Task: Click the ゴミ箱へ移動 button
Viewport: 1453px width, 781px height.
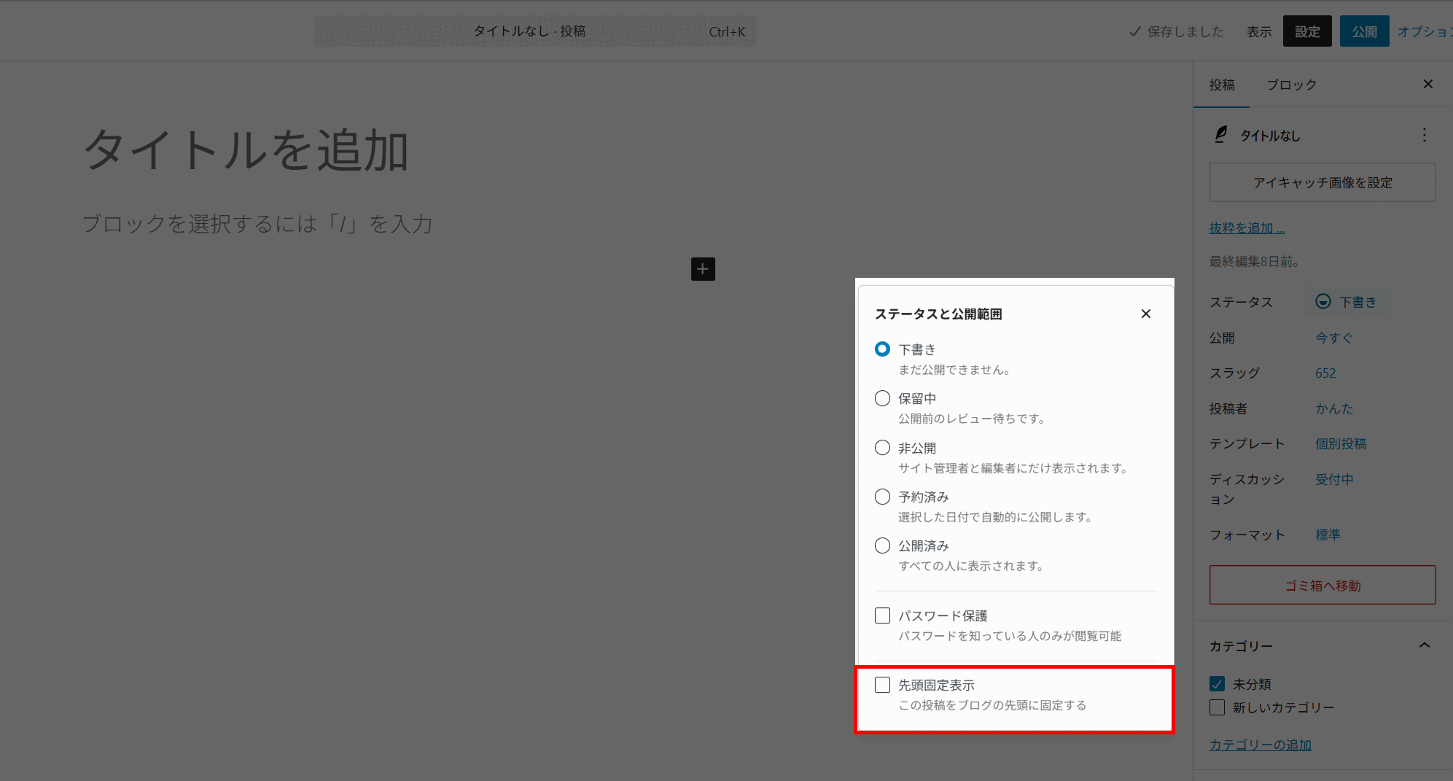Action: [x=1322, y=585]
